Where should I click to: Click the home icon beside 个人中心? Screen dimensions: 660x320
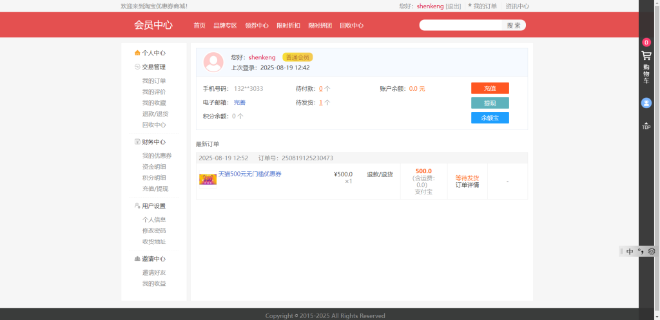[137, 53]
